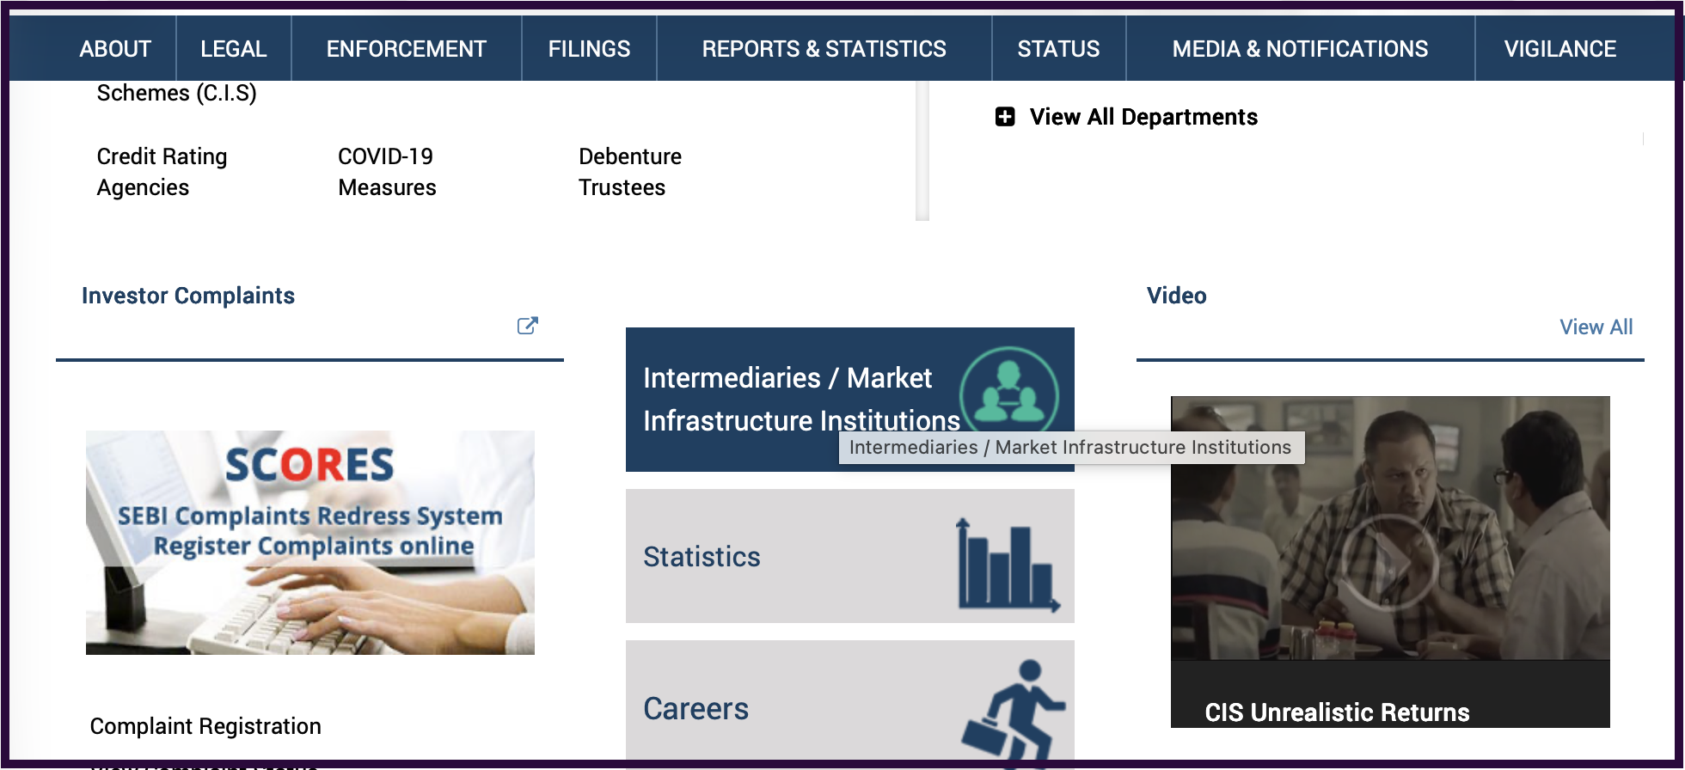Open Investor Complaints external link icon
Image resolution: width=1685 pixels, height=770 pixels.
[x=528, y=326]
